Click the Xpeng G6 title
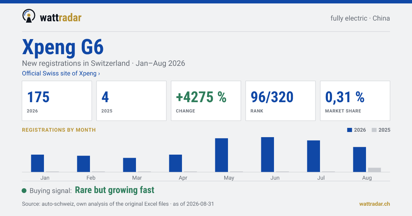Screen dimensions: 412x216 [63, 47]
